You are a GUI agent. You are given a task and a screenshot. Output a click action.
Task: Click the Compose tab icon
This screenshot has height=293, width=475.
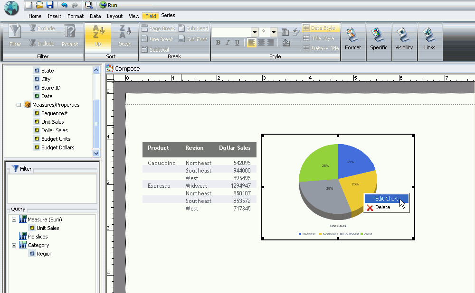click(109, 68)
